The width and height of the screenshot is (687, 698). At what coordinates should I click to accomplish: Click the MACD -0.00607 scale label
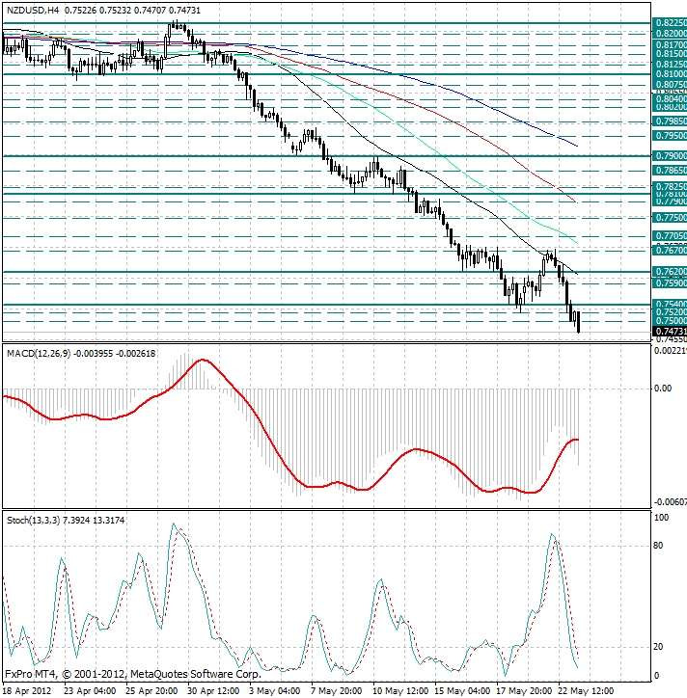[x=670, y=502]
